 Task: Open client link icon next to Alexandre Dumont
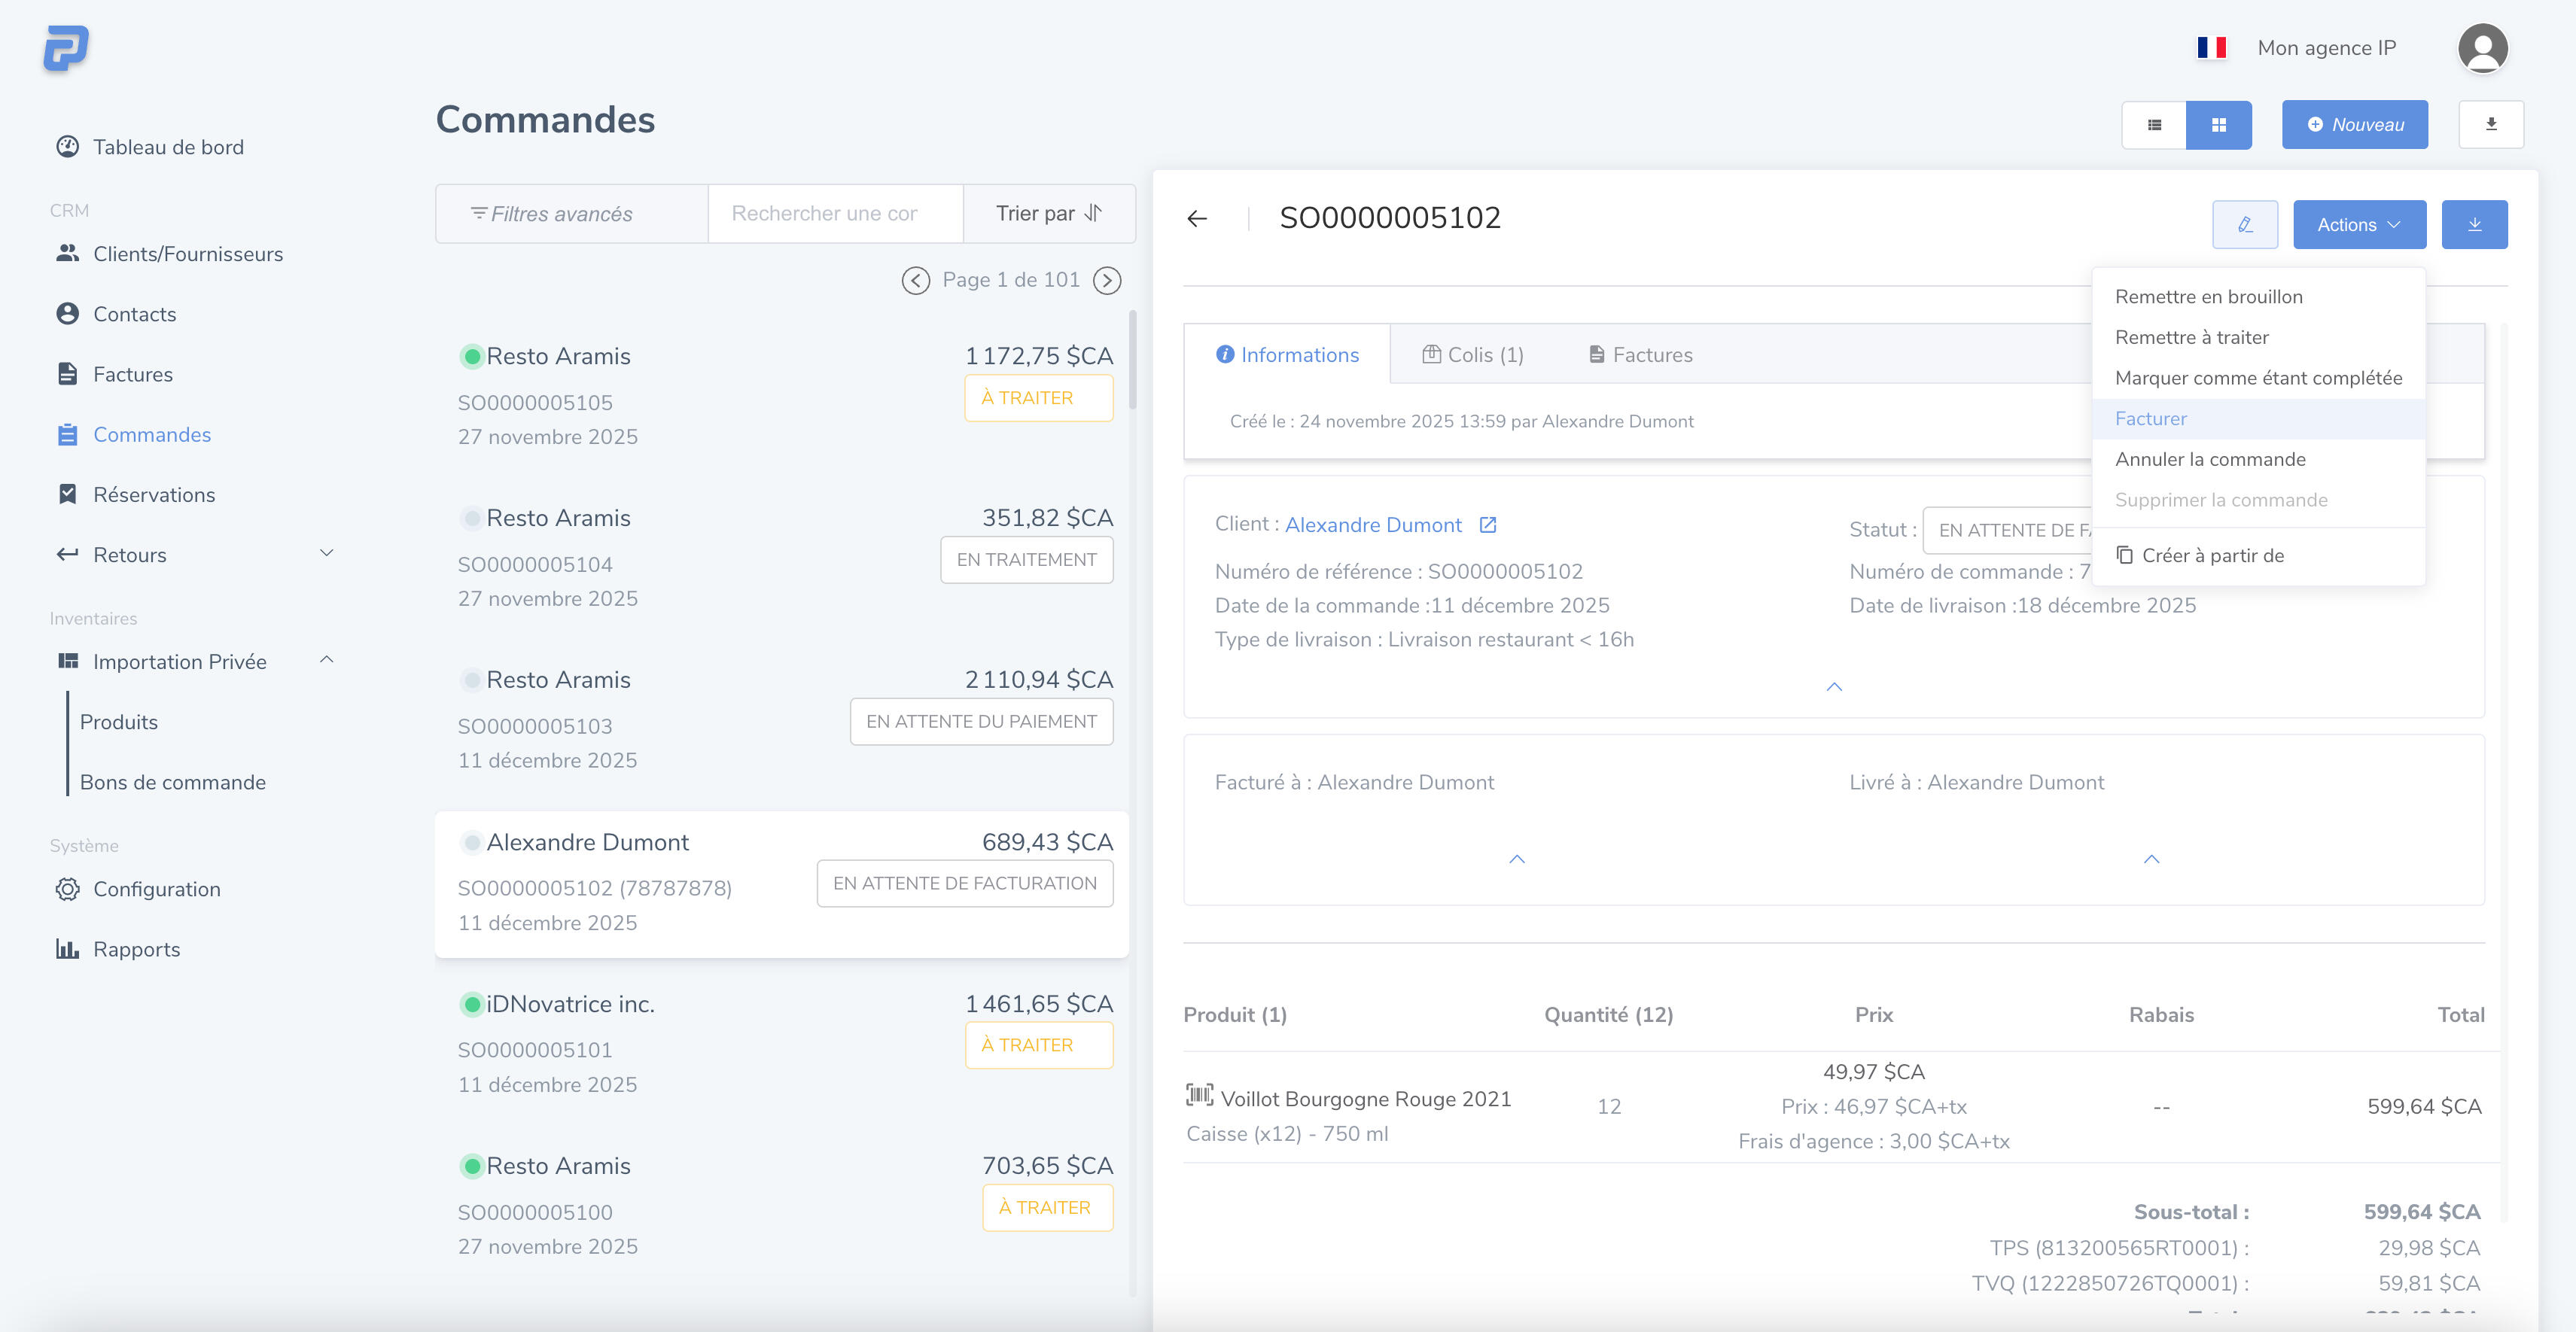(1487, 525)
